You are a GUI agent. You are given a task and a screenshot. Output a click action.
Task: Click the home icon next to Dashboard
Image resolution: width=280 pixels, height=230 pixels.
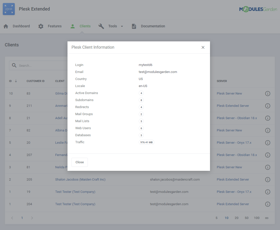pyautogui.click(x=6, y=26)
